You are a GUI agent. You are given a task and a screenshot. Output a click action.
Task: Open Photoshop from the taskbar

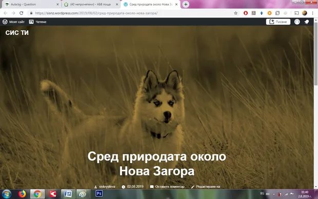pyautogui.click(x=99, y=193)
